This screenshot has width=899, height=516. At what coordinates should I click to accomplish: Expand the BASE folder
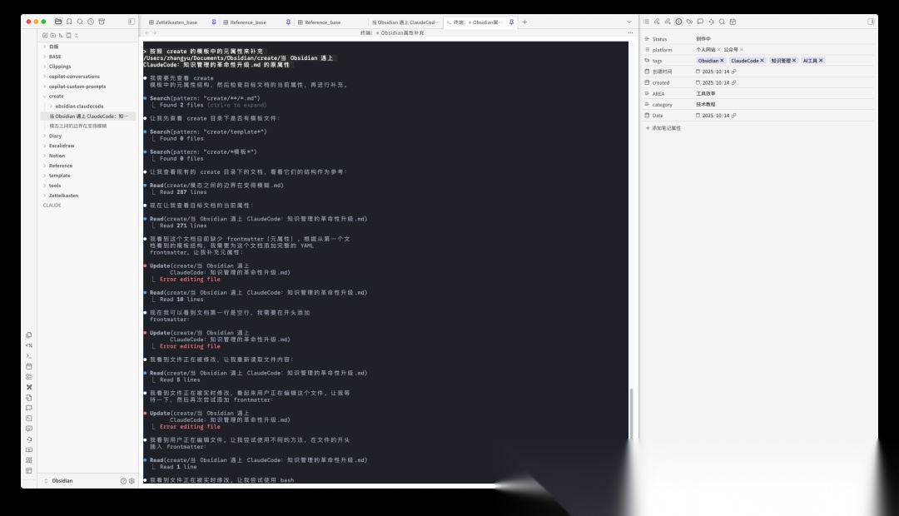pos(54,57)
